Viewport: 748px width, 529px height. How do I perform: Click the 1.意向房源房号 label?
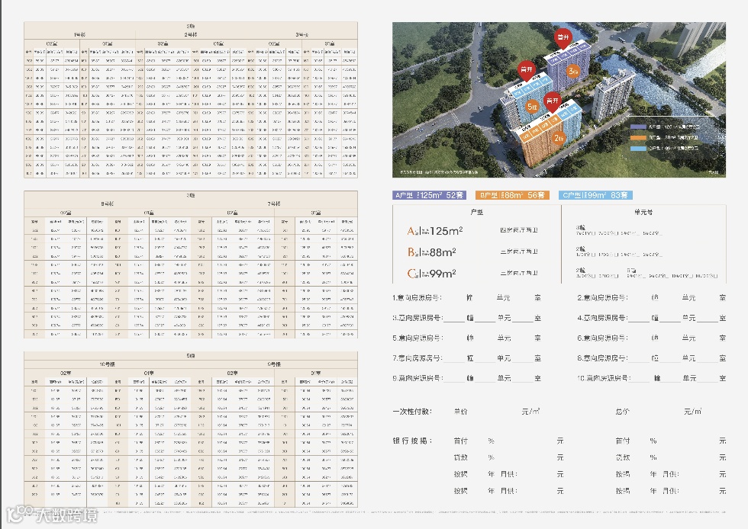[x=417, y=298]
